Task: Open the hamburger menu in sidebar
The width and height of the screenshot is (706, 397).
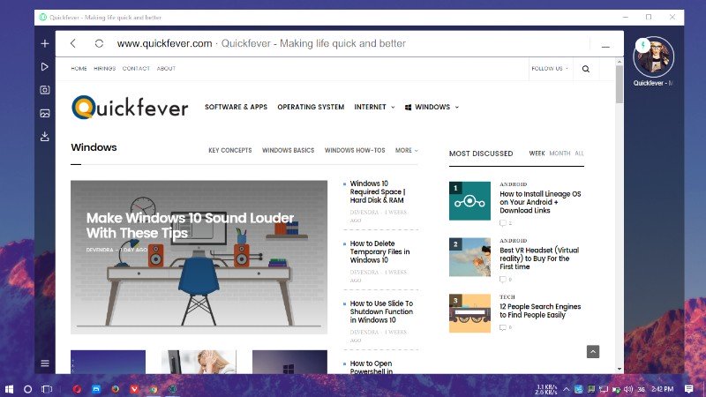Action: point(45,363)
